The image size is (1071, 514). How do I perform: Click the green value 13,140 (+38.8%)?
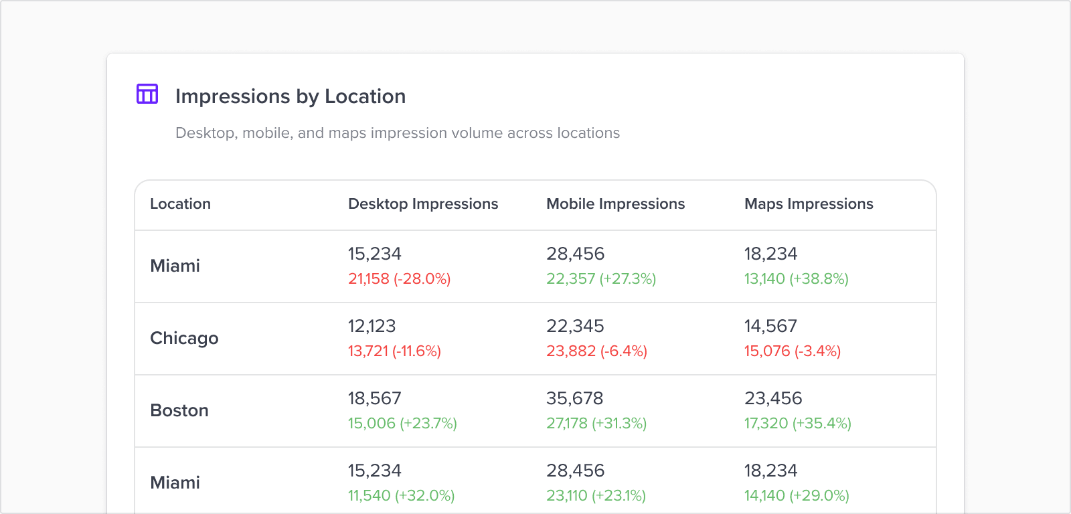pos(797,278)
